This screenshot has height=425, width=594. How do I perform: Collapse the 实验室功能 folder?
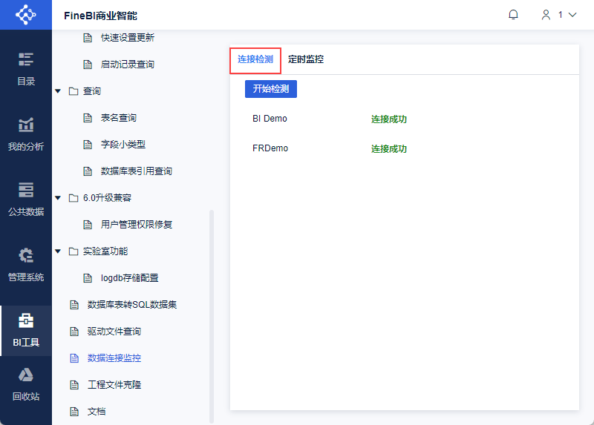pos(58,251)
